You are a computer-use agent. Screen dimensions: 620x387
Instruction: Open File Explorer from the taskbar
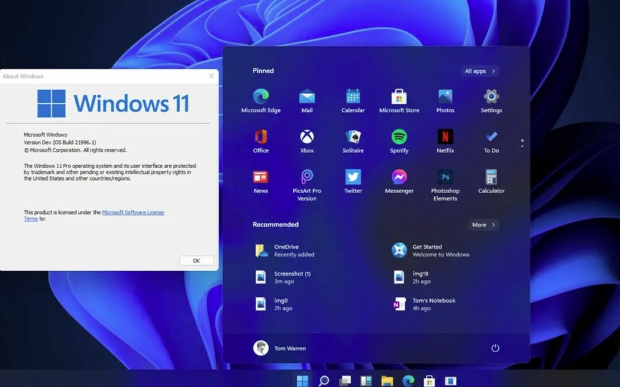point(387,381)
